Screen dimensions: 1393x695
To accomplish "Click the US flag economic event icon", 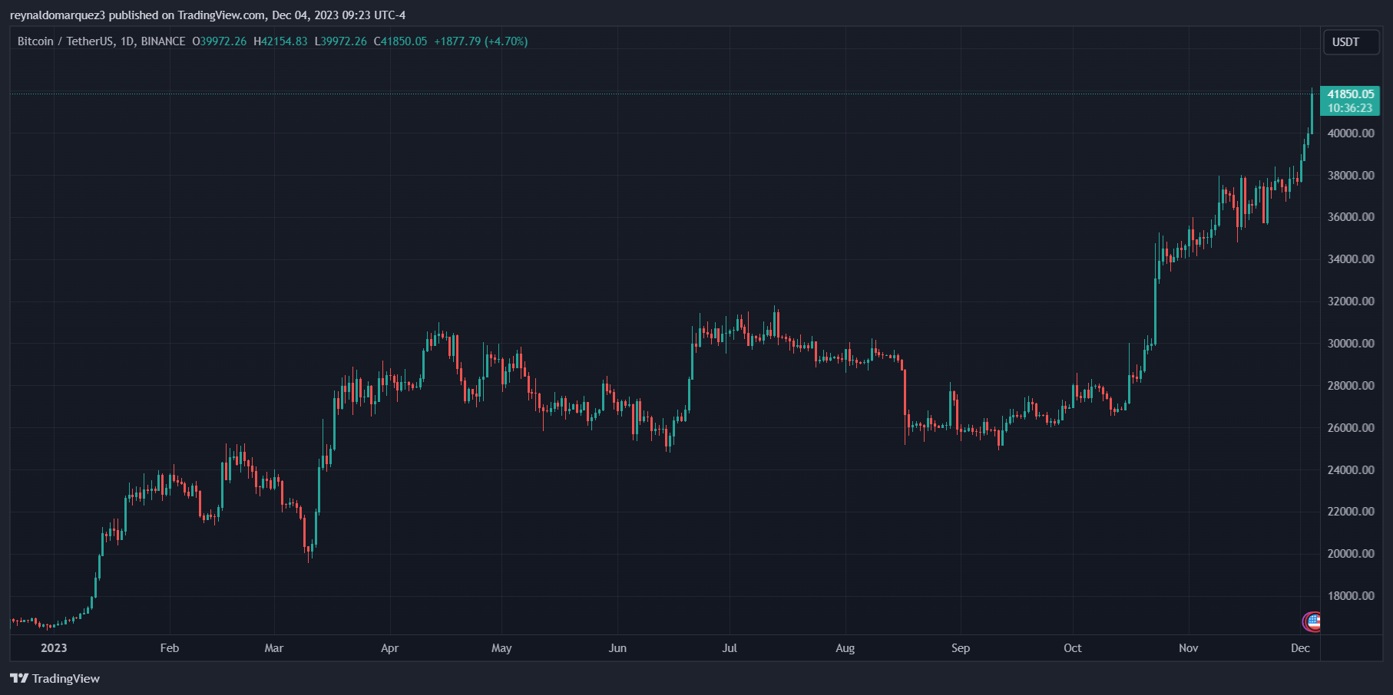I will point(1312,621).
